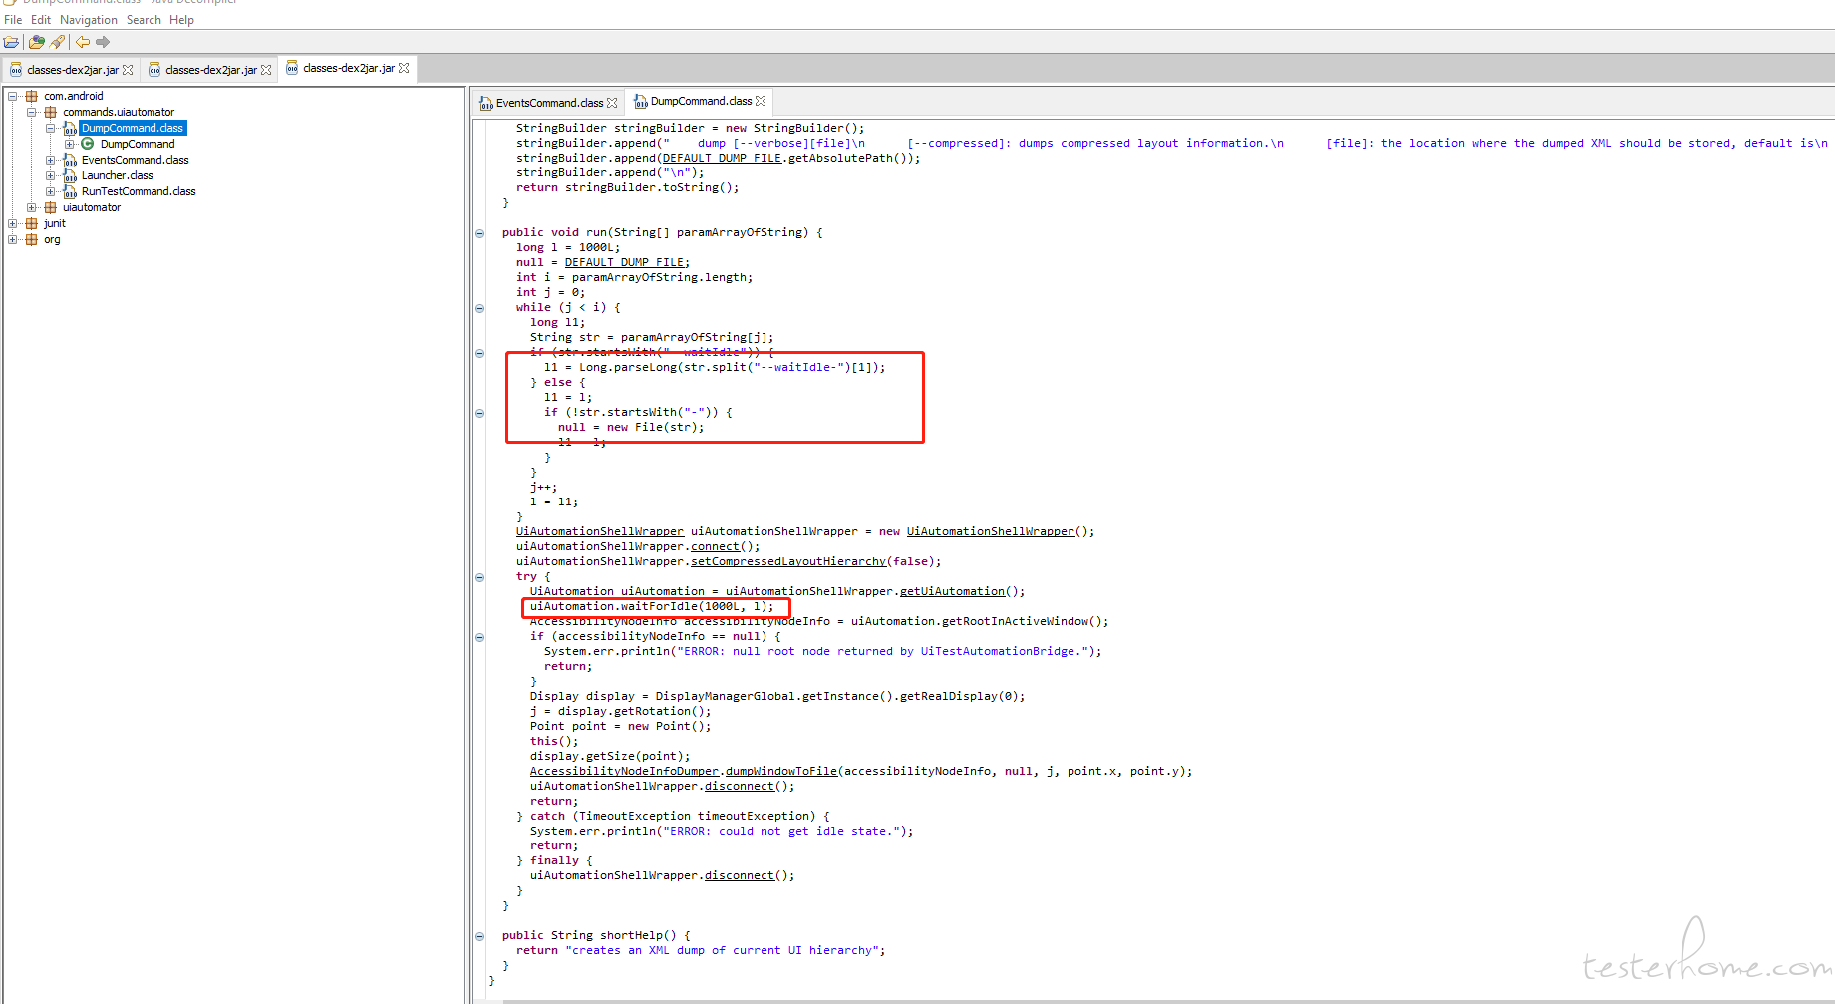The width and height of the screenshot is (1835, 1004).
Task: Click the com.android package icon
Action: tap(31, 96)
